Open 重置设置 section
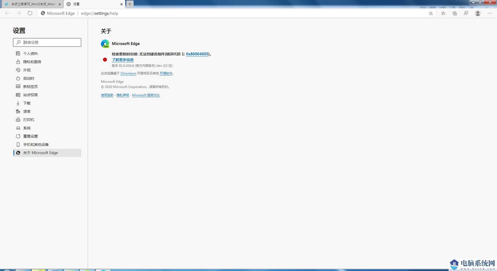Image resolution: width=497 pixels, height=271 pixels. click(x=47, y=136)
